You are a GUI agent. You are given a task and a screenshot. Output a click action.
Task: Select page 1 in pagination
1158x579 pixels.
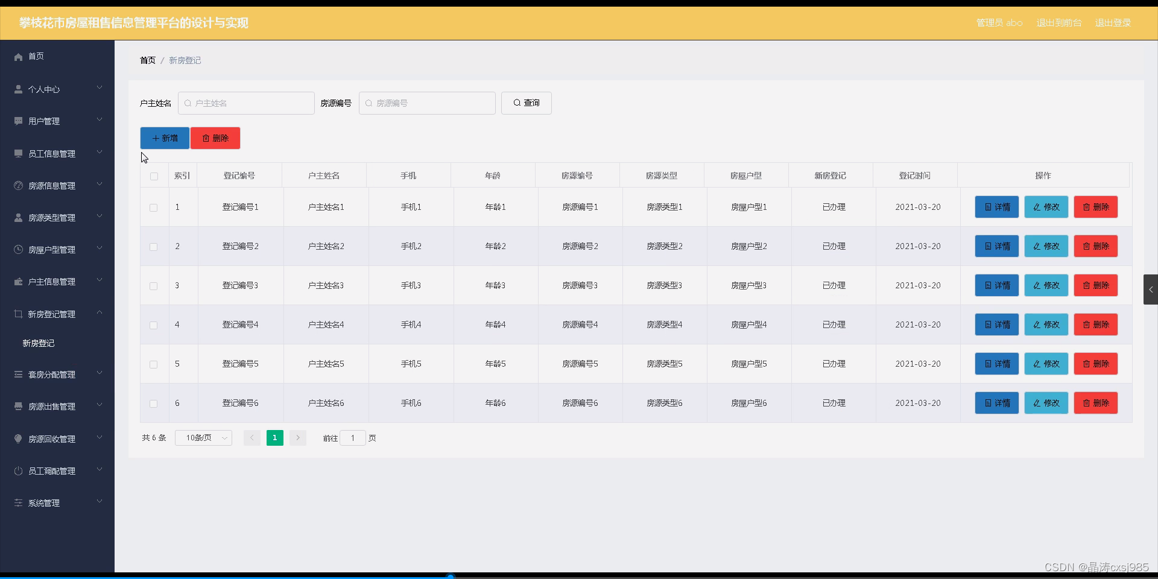coord(275,438)
